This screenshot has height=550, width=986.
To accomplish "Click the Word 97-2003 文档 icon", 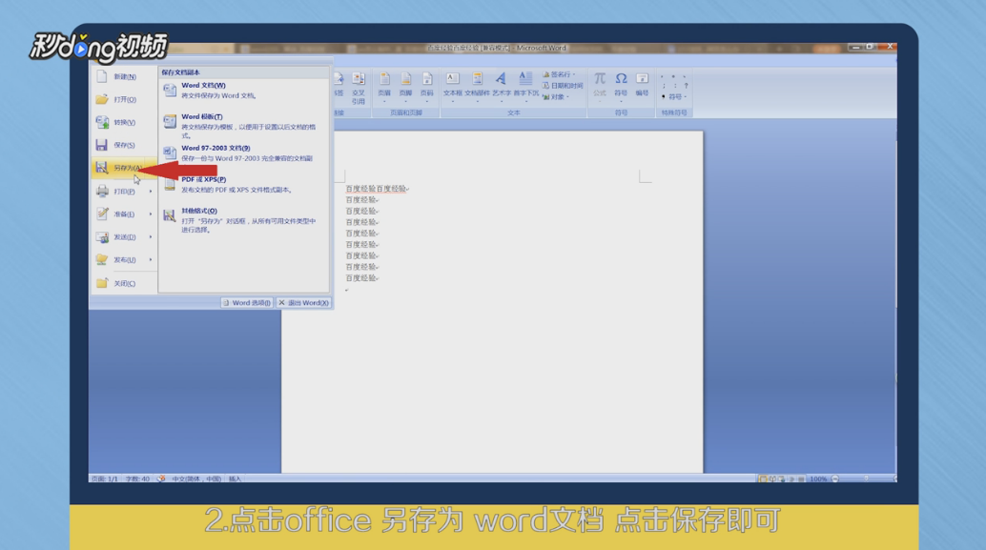I will [170, 153].
